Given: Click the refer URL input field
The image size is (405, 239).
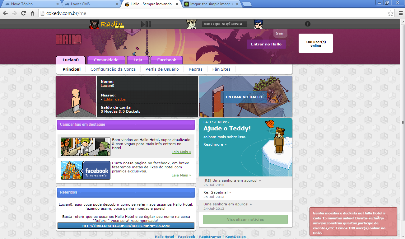Looking at the screenshot, I should click(126, 226).
